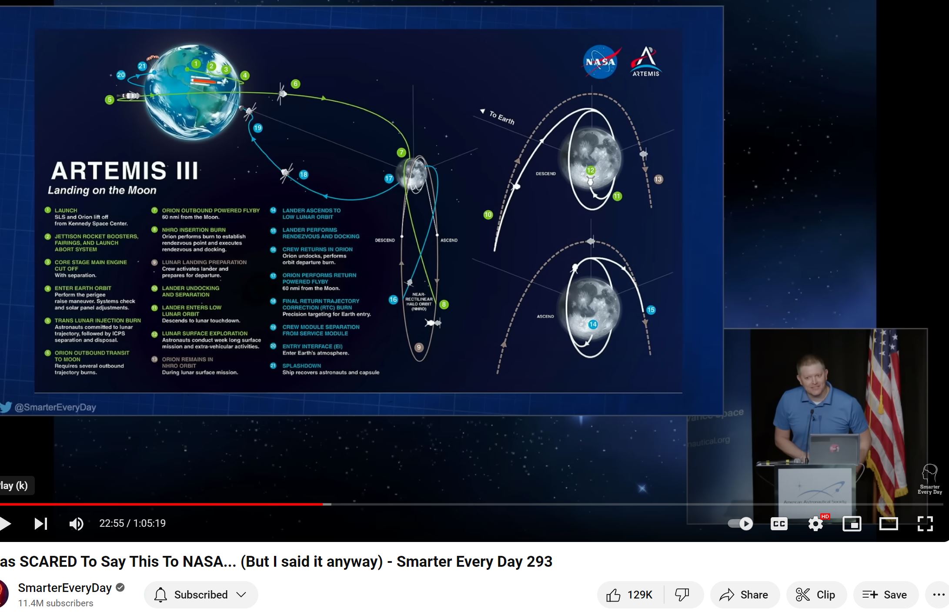Share this video
Screen dimensions: 949x615
click(745, 595)
